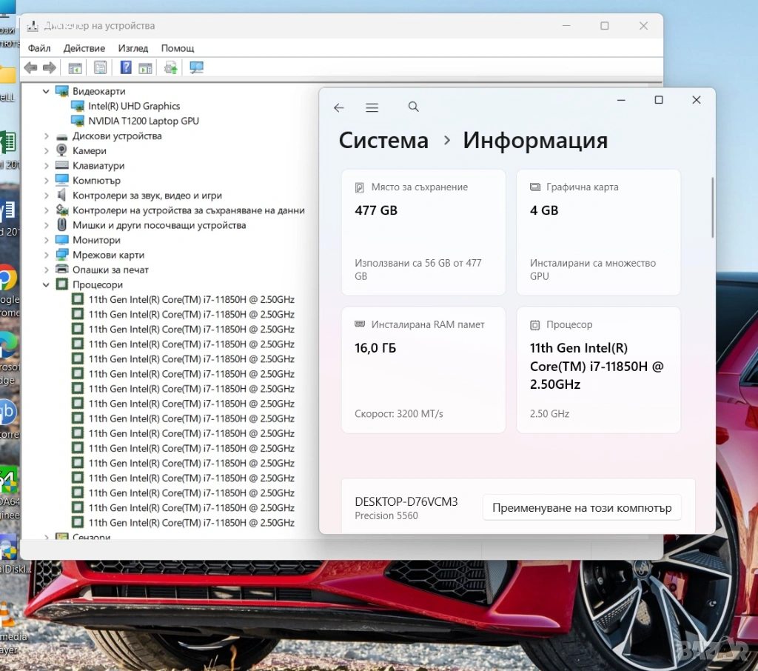The image size is (758, 671).
Task: Click Scan for hardware changes monitor icon
Action: [196, 68]
